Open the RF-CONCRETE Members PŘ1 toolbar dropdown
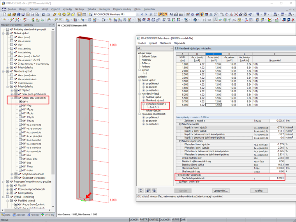This screenshot has width=296, height=222. pos(137,14)
